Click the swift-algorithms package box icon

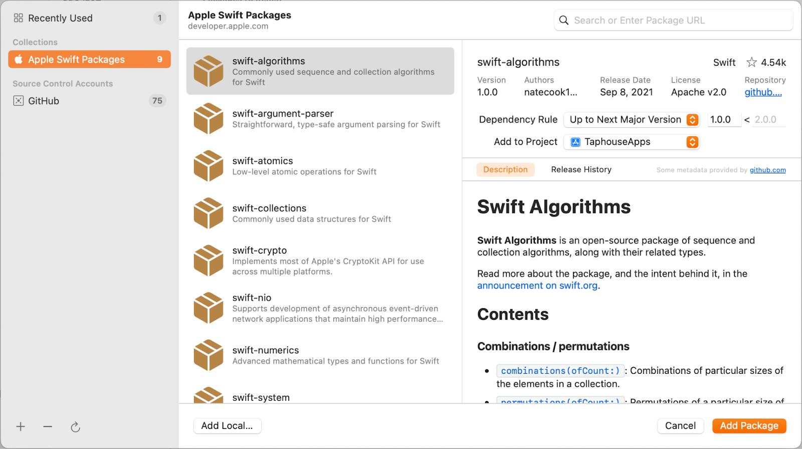(209, 71)
